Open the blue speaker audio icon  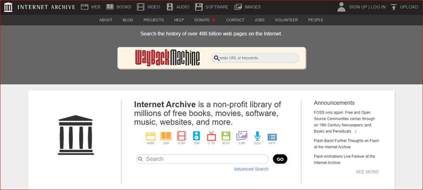(196, 136)
